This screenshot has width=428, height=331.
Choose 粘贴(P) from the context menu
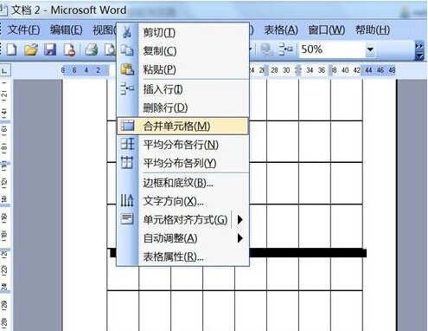point(182,69)
